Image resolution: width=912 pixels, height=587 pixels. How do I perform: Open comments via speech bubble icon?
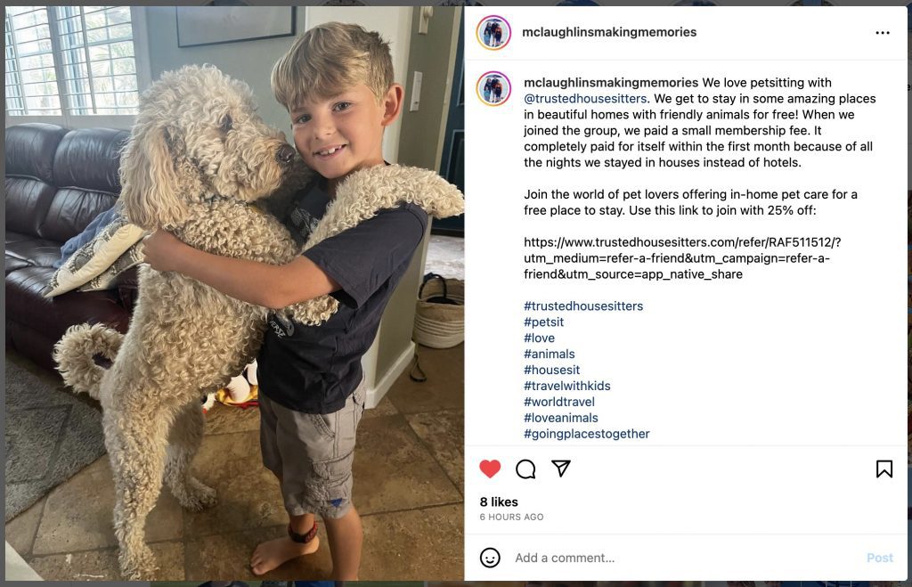[x=525, y=469]
